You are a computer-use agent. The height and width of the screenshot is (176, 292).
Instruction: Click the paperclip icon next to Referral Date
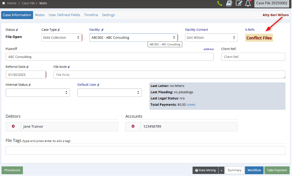click(28, 67)
